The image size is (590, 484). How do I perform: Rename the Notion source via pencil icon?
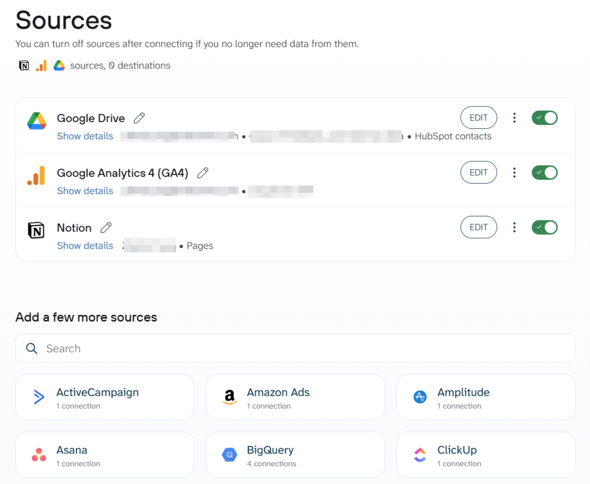pos(106,227)
